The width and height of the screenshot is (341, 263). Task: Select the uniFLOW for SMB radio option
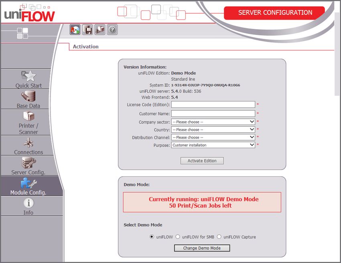(x=178, y=237)
